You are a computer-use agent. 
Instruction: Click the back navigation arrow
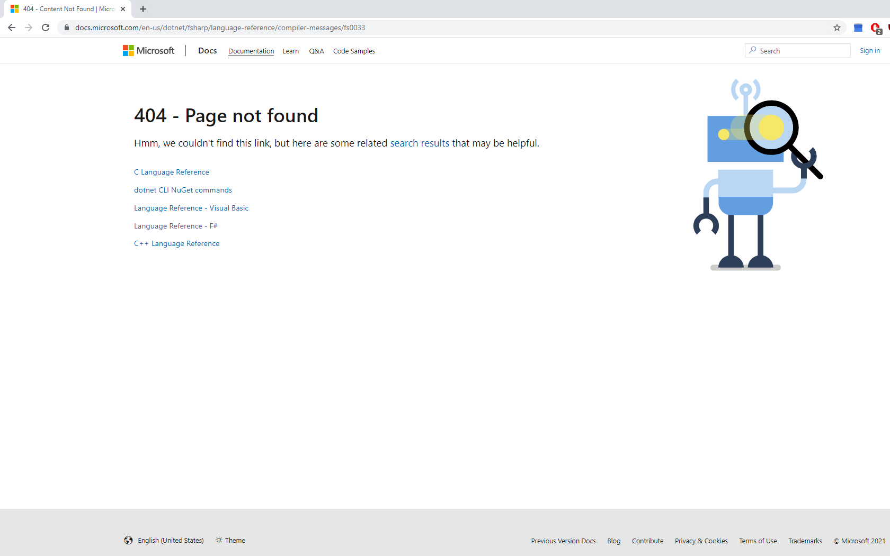[11, 28]
